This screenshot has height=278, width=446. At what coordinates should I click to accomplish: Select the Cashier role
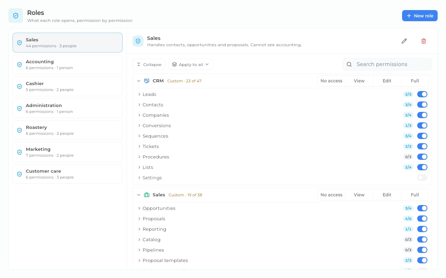68,87
